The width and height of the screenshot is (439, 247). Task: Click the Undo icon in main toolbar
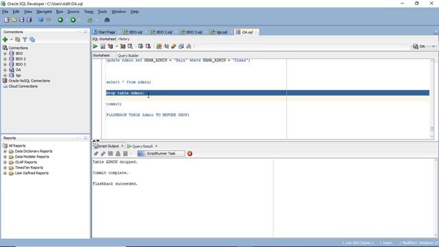pos(41,20)
